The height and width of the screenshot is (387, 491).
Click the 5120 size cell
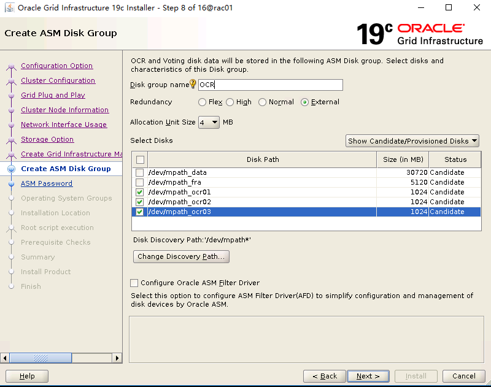coord(403,182)
